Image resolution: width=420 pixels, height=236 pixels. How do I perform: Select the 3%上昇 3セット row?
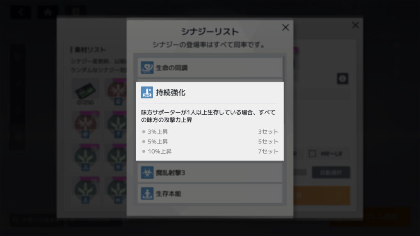[x=210, y=132]
